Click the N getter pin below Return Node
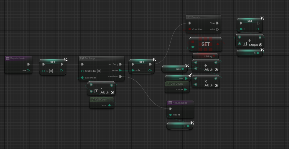 click(x=188, y=126)
